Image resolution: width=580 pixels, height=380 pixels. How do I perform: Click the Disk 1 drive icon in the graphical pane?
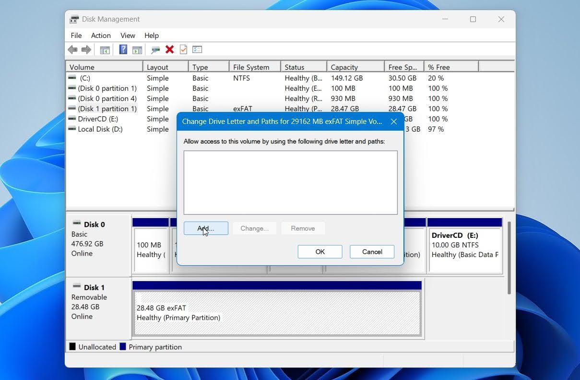[x=77, y=286]
